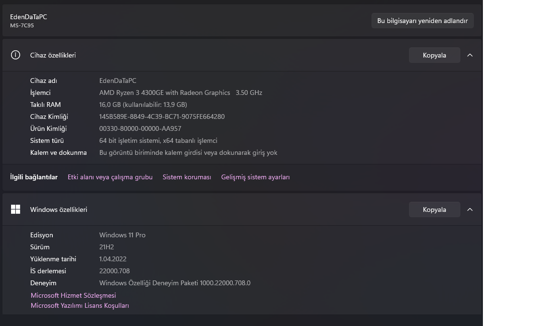Click the Ürün Kimliği value 00330-80000-00000-AA957

coord(140,128)
